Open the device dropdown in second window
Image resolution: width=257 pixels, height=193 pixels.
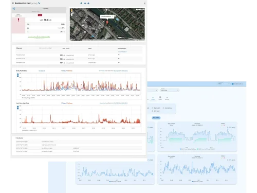[x=170, y=90]
